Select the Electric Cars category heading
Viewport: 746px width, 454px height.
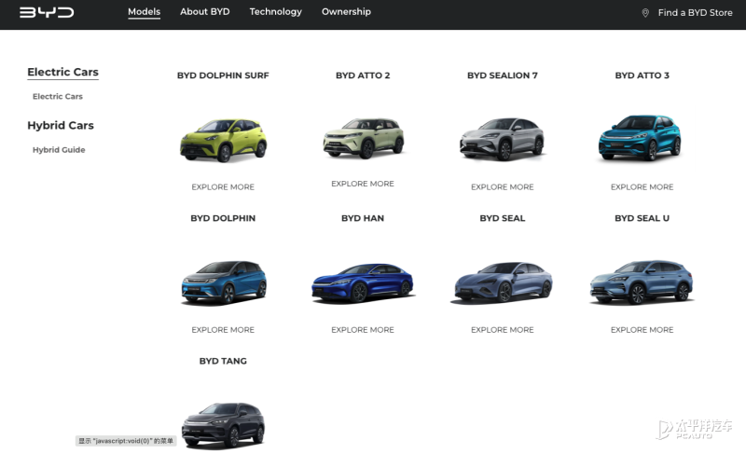click(x=62, y=72)
